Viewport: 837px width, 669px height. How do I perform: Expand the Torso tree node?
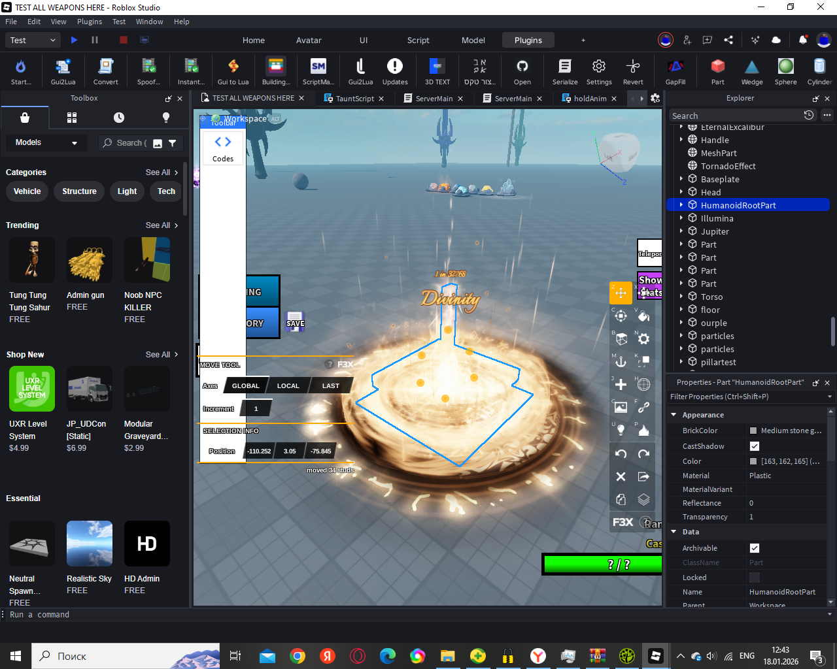pyautogui.click(x=681, y=296)
